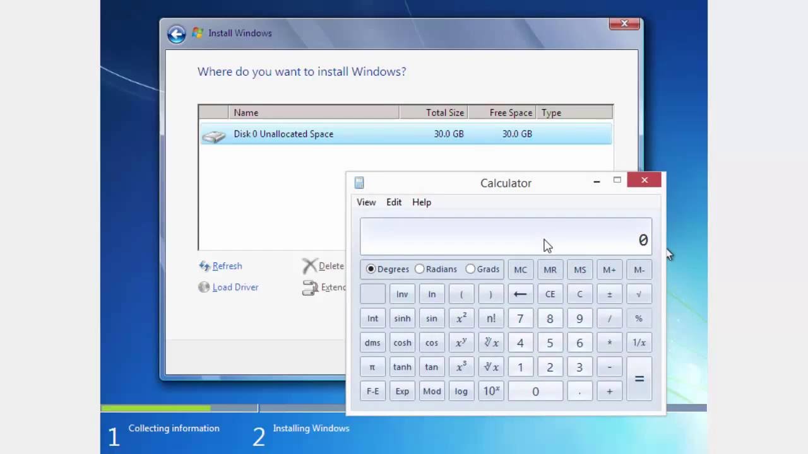The image size is (808, 454).
Task: Click the decimal point button
Action: tap(579, 392)
